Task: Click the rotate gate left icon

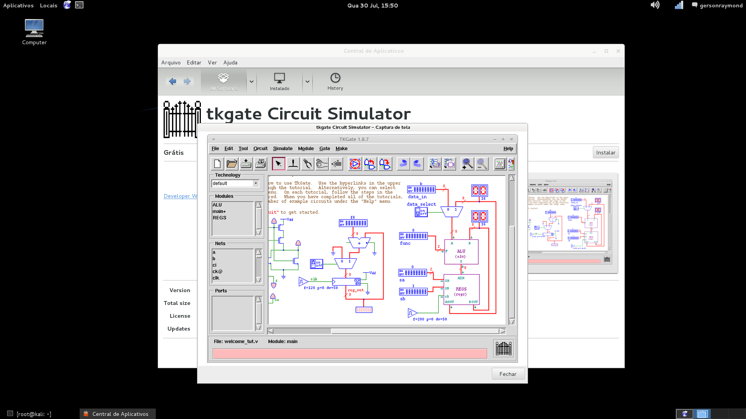Action: pyautogui.click(x=370, y=164)
